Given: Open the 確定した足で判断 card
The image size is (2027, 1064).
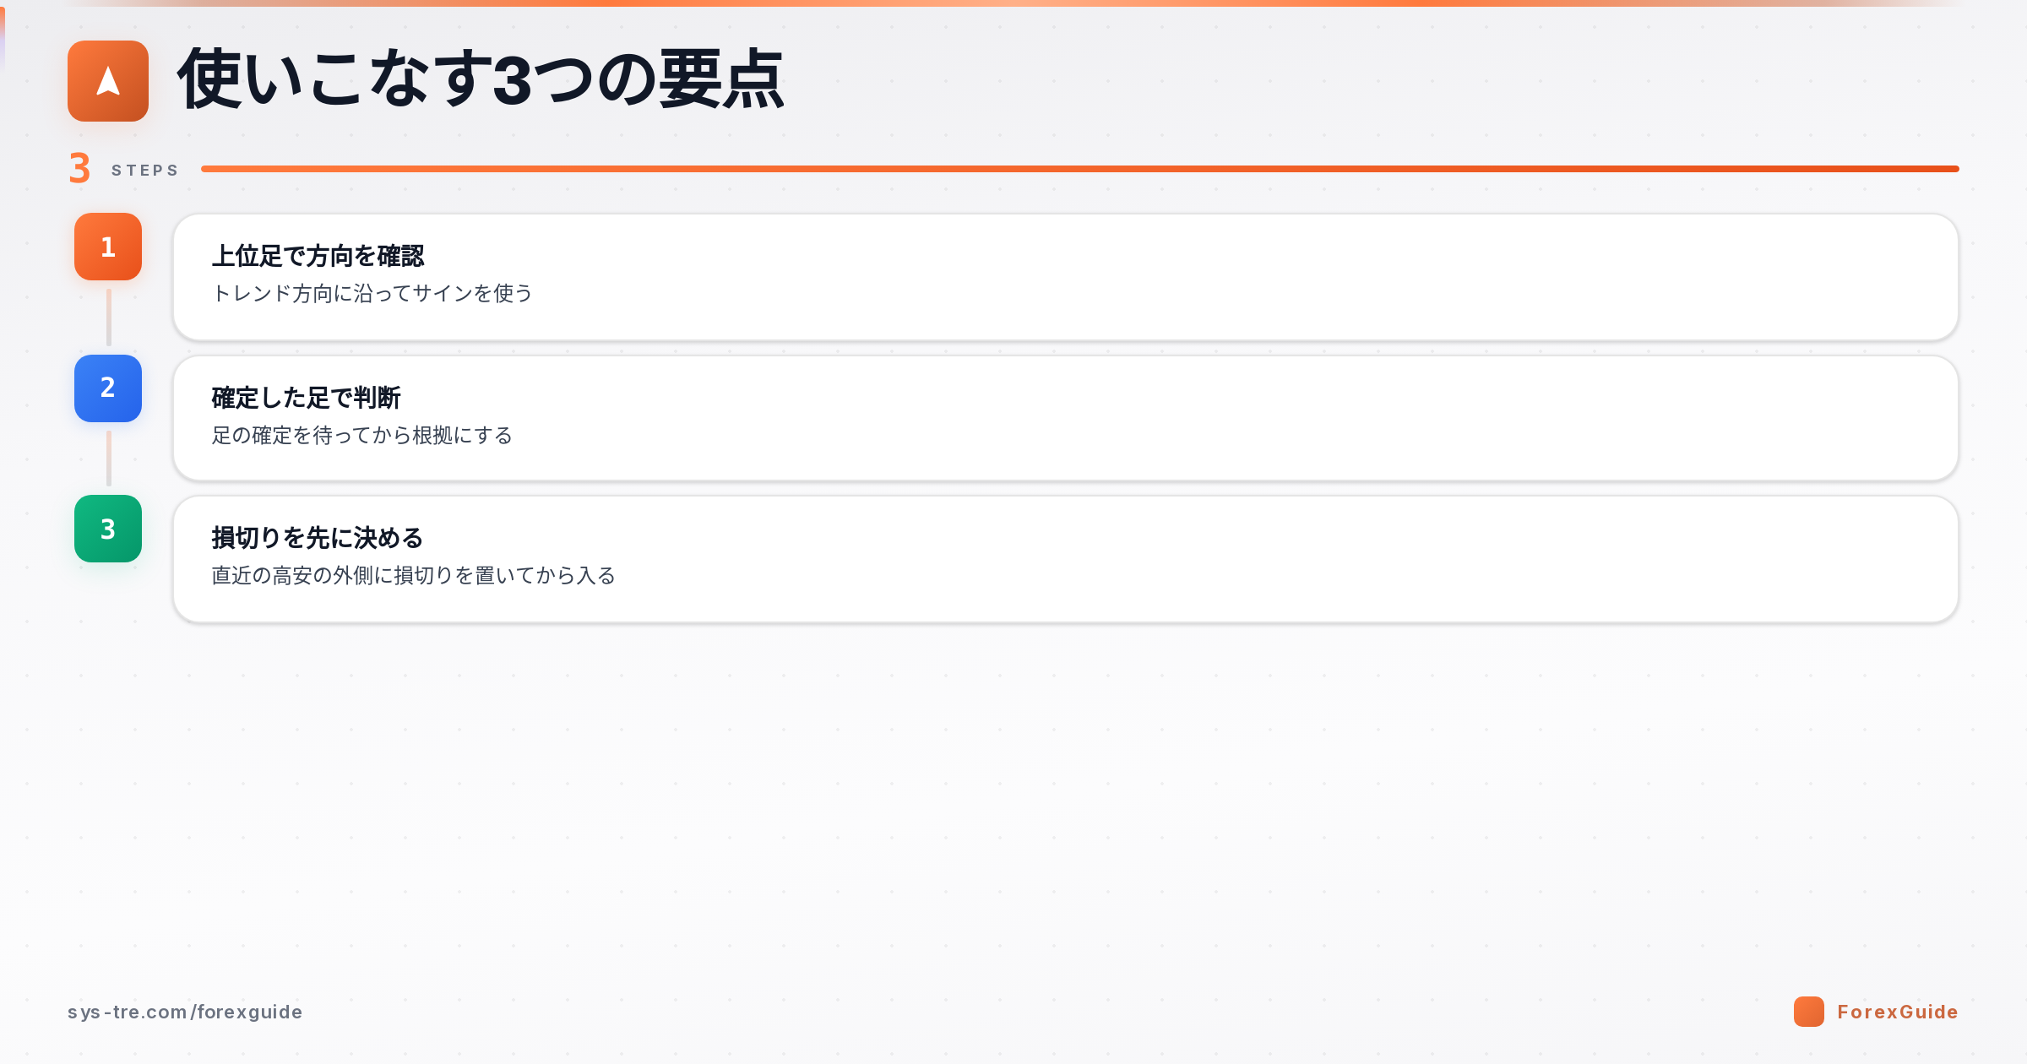Looking at the screenshot, I should tap(1066, 418).
